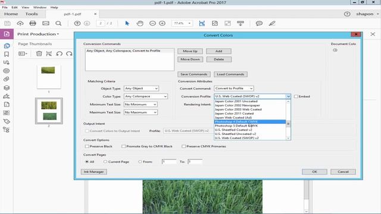Click the From page number field

tap(169, 162)
